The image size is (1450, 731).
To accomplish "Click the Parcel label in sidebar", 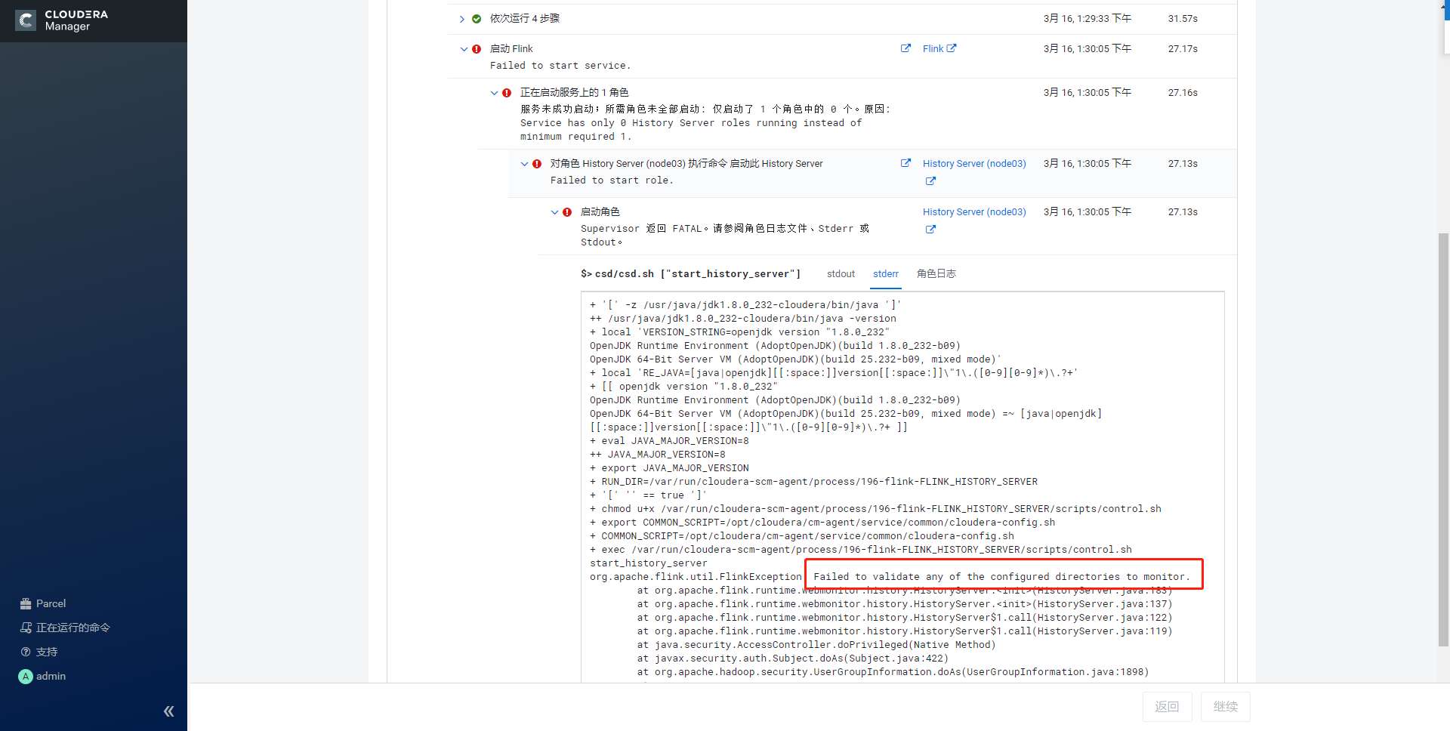I will (51, 603).
